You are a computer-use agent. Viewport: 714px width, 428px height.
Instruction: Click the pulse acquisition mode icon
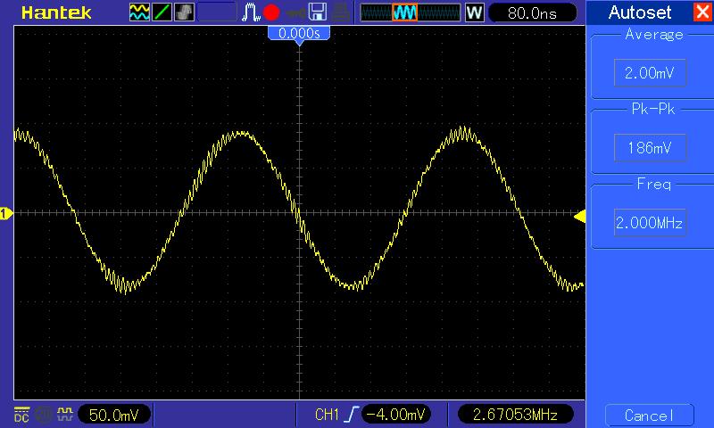pos(251,12)
